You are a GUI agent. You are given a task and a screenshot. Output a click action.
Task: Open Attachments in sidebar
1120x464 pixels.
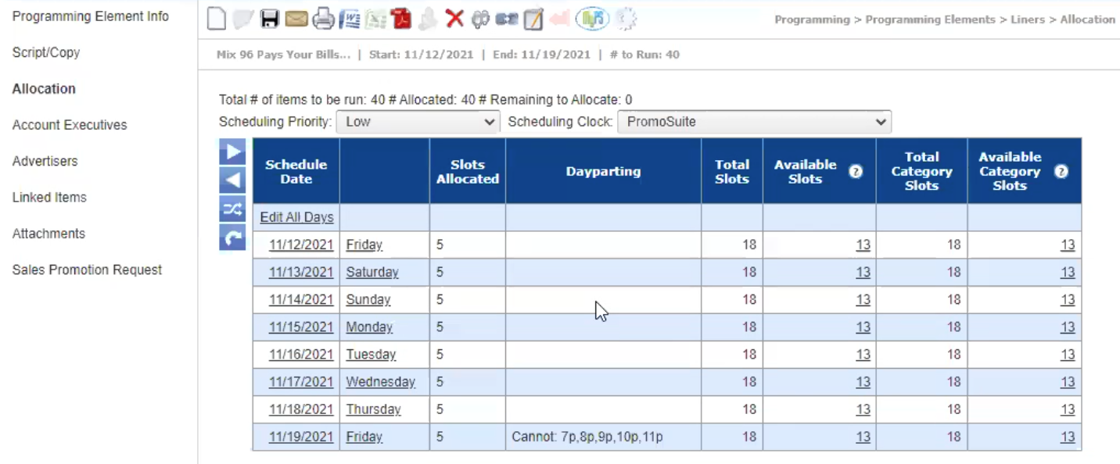(48, 234)
